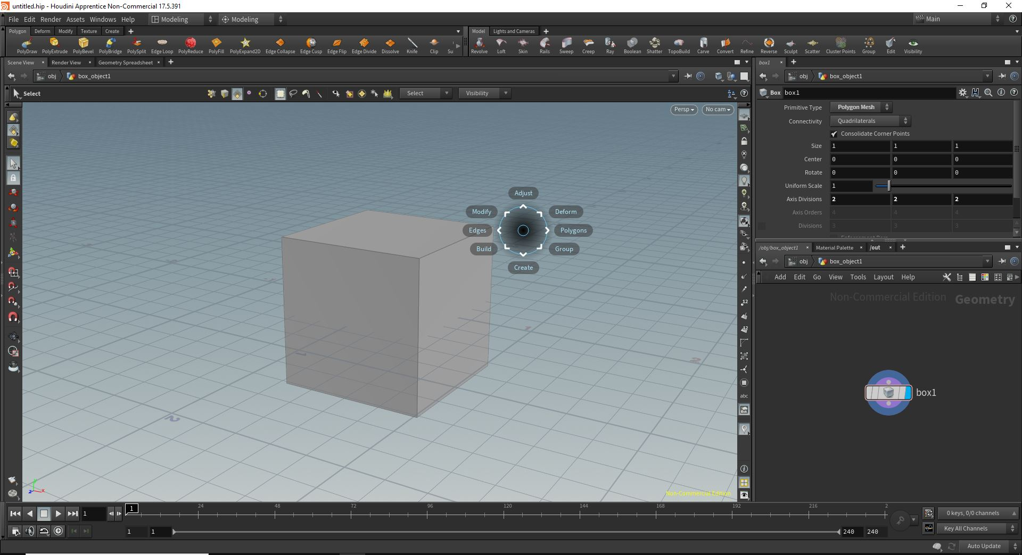Click the PolyBevel shelf tool
Viewport: 1022px width, 555px height.
(83, 46)
